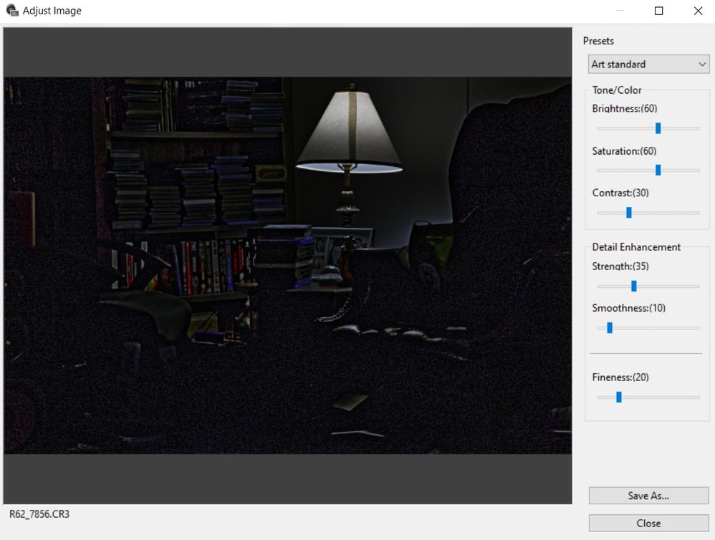The width and height of the screenshot is (715, 540).
Task: Minimize the Adjust Image window
Action: 620,11
